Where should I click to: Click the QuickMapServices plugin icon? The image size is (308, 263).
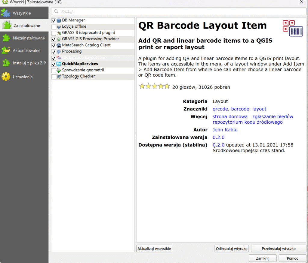(59, 64)
